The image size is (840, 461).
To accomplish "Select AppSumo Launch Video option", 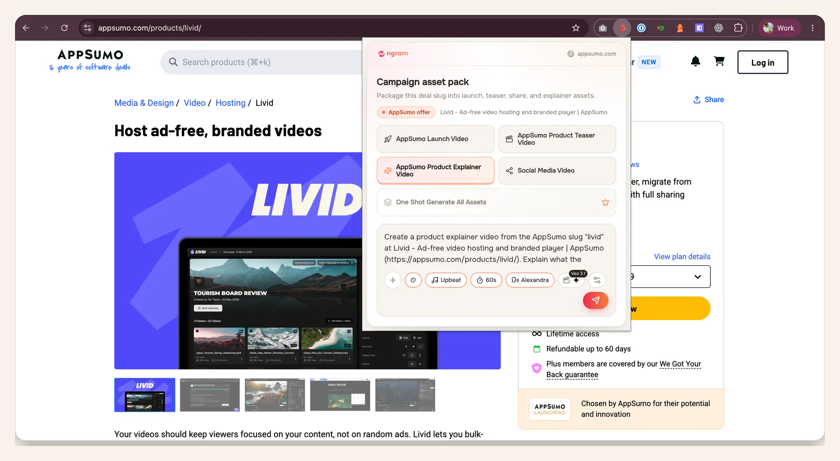I will [436, 139].
